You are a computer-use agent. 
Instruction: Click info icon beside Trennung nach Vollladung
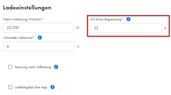tap(56, 67)
